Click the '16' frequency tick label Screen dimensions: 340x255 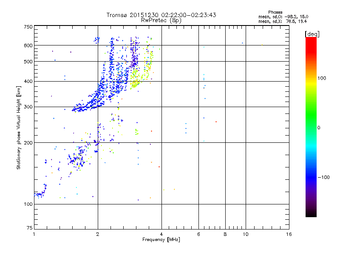point(289,234)
